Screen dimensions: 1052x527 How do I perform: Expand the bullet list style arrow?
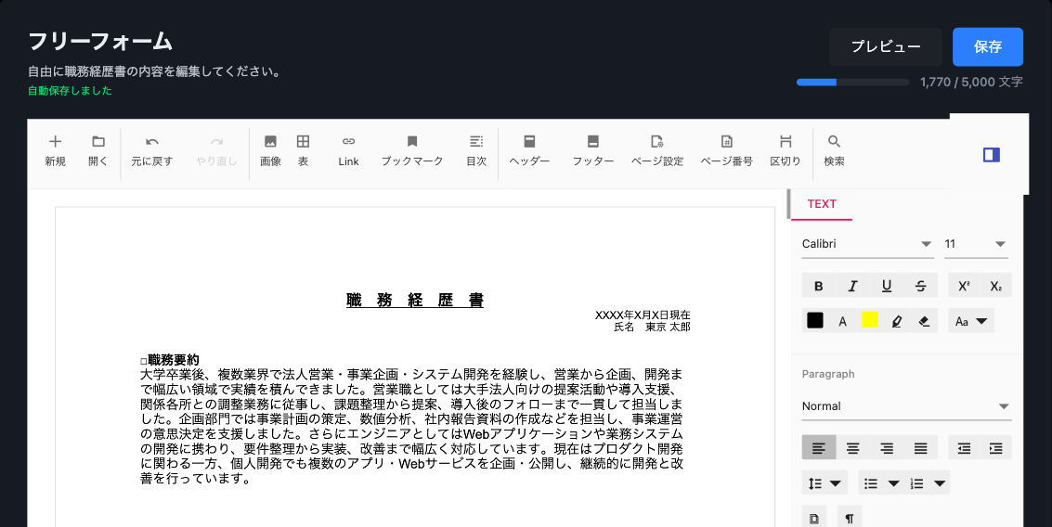[893, 482]
